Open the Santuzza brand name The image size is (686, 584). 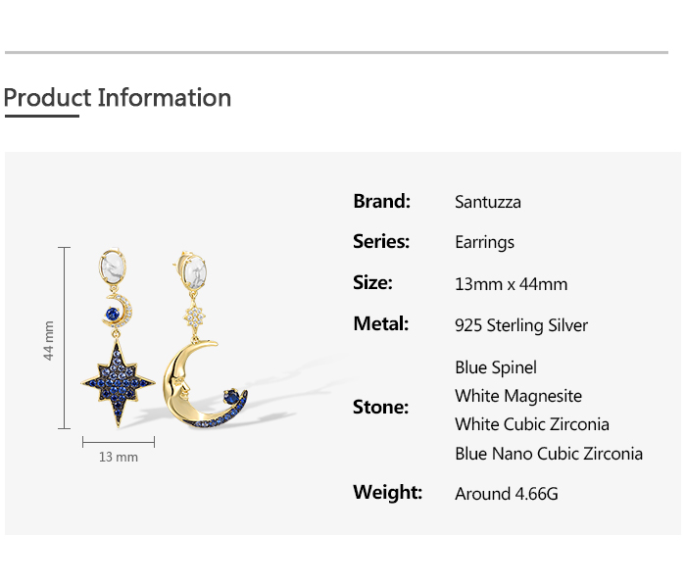pos(488,202)
